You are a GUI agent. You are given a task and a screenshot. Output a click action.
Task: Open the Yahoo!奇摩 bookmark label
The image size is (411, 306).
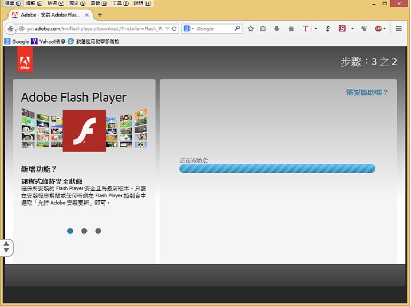[52, 42]
